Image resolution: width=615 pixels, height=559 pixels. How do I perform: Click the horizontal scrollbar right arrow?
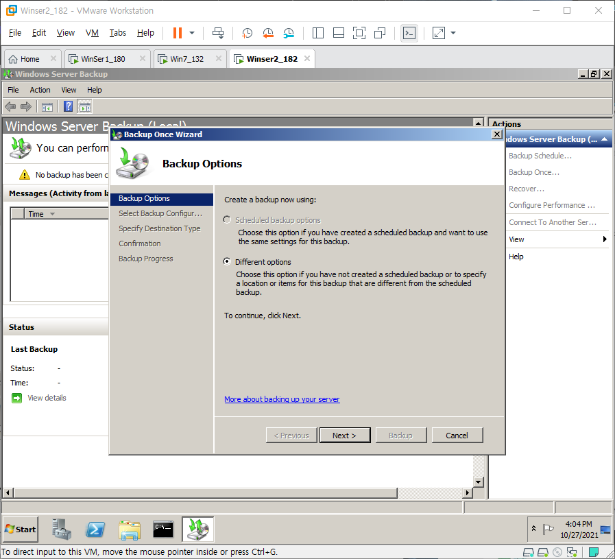tap(467, 492)
